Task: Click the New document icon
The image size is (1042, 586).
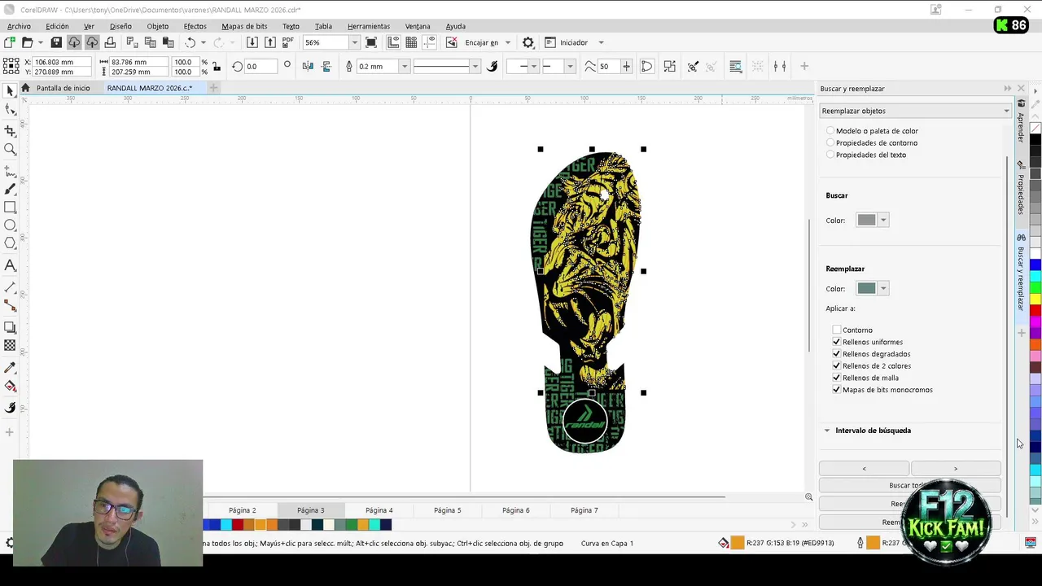Action: (x=10, y=42)
